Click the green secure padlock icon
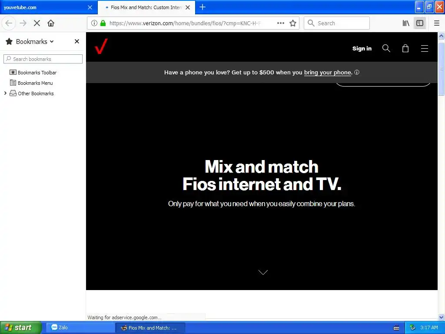Image resolution: width=445 pixels, height=334 pixels. [103, 23]
